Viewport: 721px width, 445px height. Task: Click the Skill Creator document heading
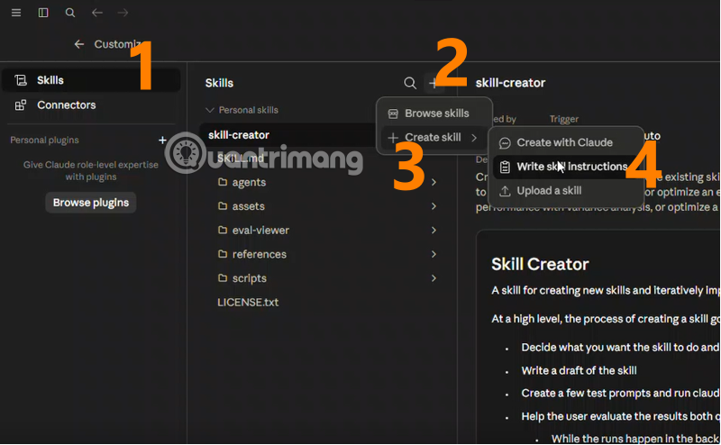[540, 264]
